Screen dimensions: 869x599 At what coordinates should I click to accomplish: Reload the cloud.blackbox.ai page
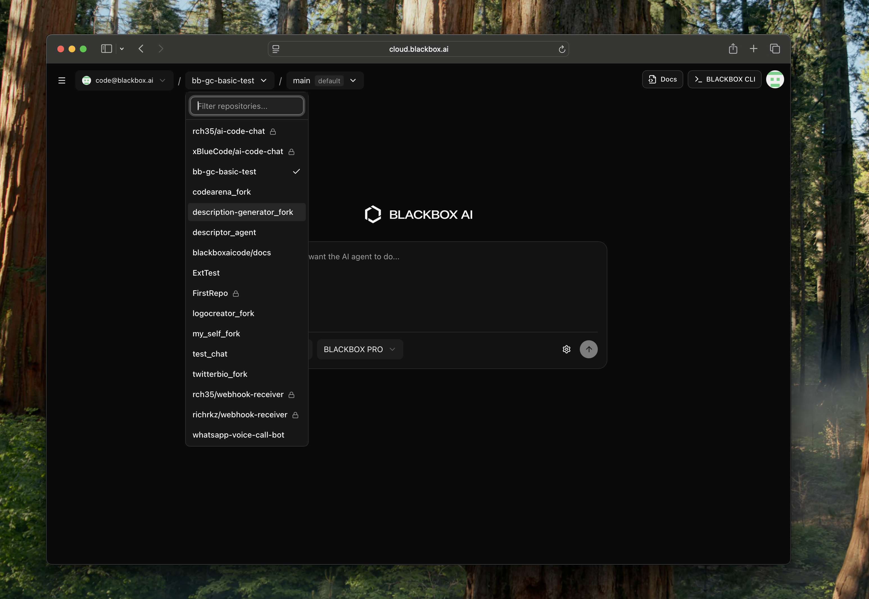(x=562, y=49)
